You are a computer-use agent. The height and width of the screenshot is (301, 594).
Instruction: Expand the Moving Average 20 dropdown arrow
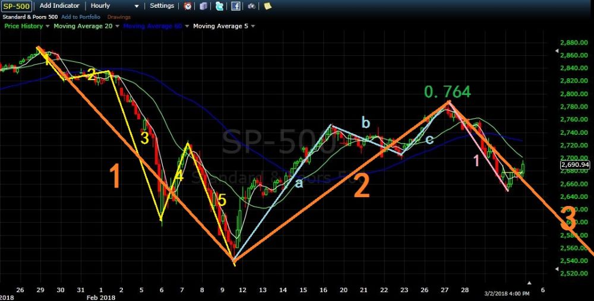[x=118, y=26]
